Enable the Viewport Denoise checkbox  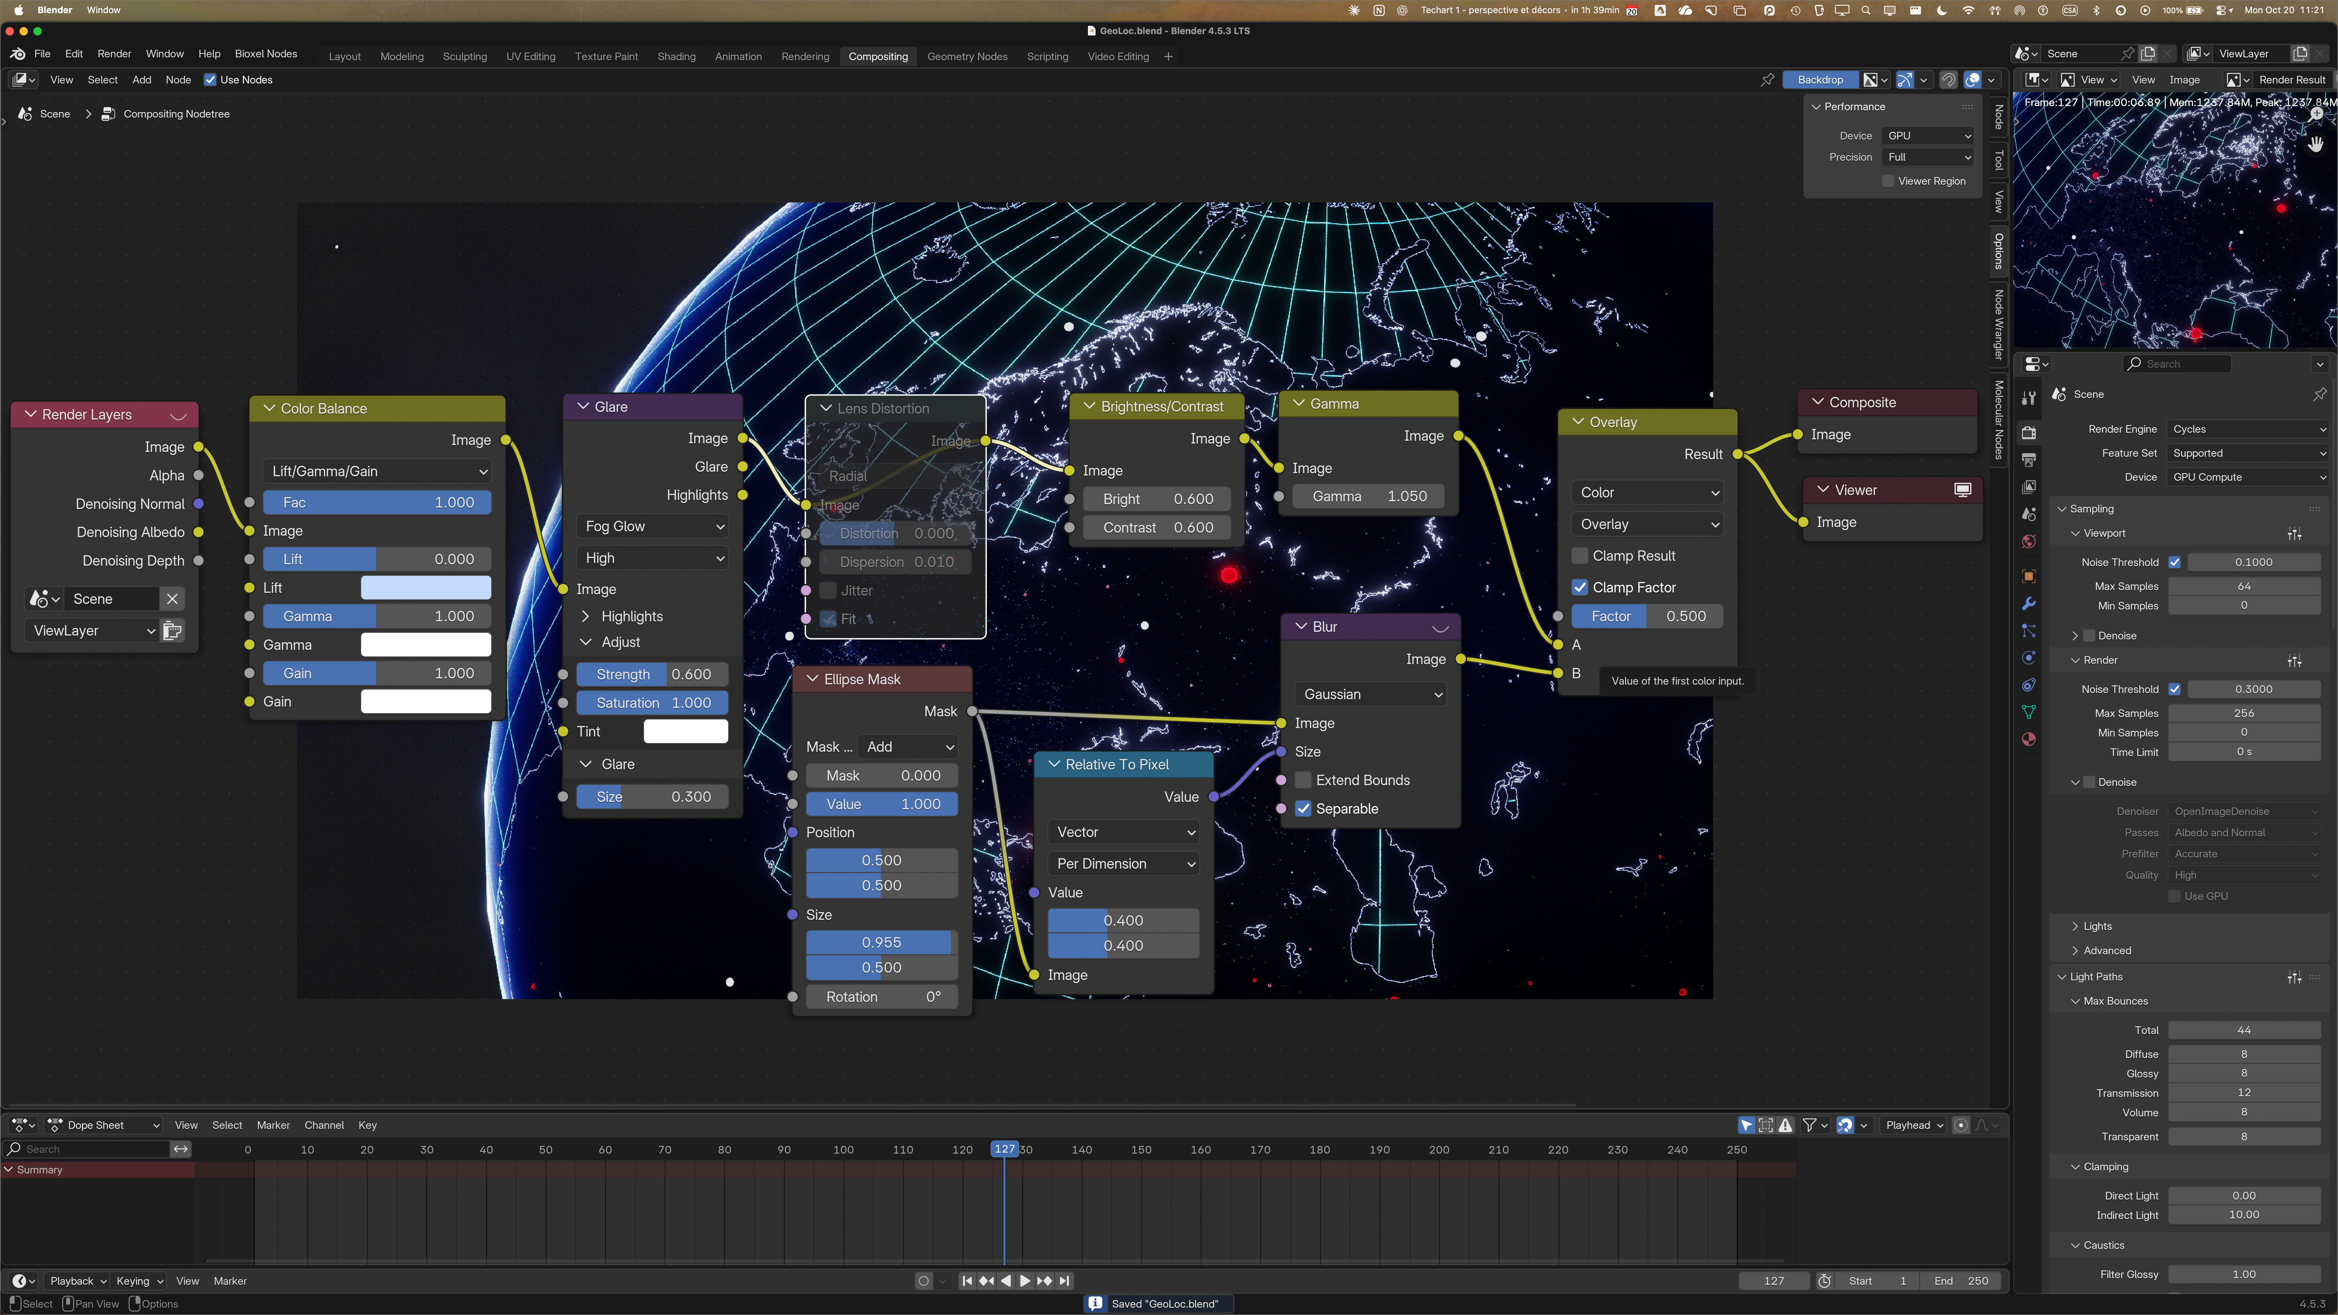[2089, 636]
